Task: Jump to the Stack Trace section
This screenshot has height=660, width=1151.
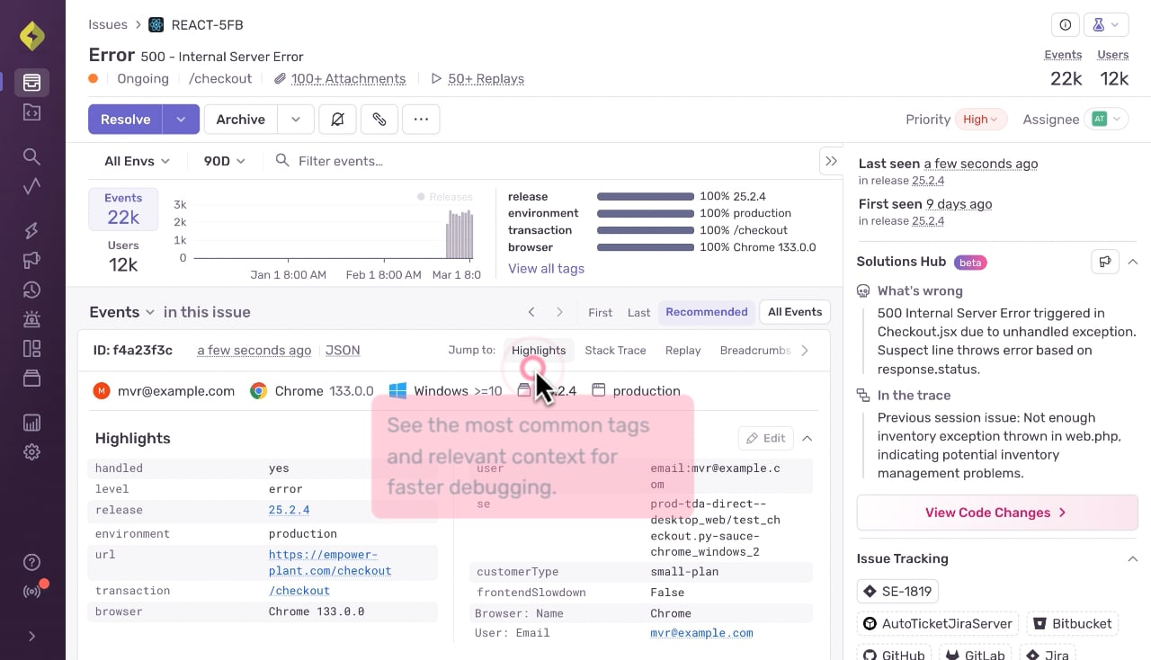Action: [615, 351]
